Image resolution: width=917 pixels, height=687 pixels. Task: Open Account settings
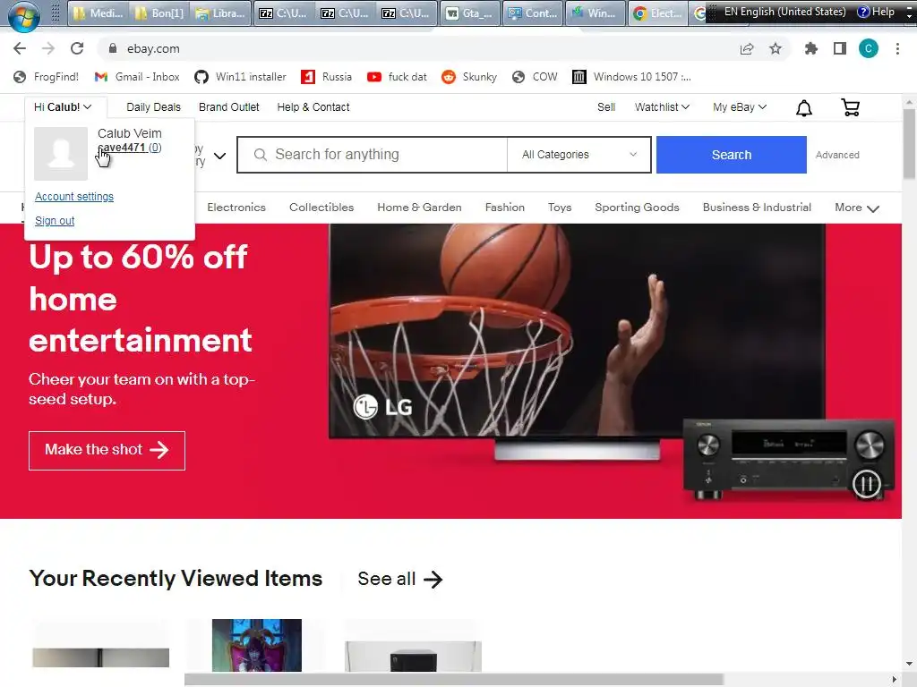point(74,196)
